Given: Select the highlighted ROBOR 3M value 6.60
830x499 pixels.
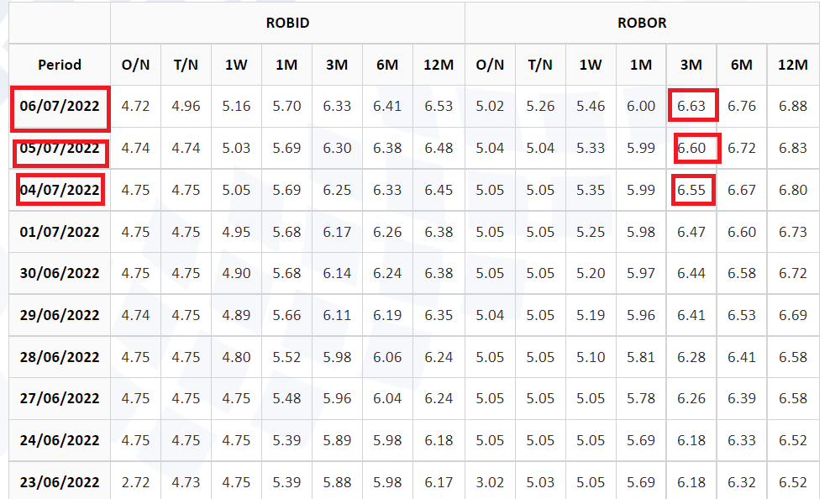Looking at the screenshot, I should (691, 148).
